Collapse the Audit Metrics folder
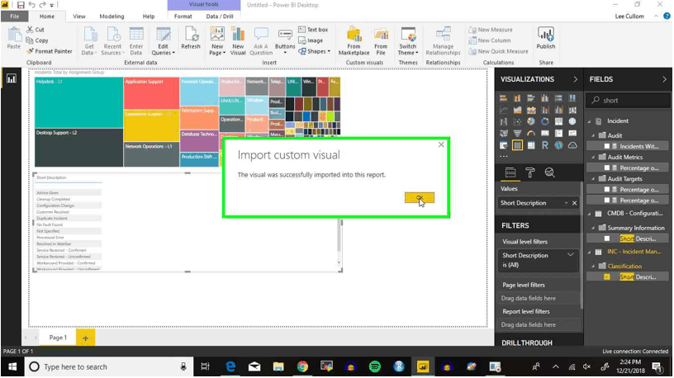This screenshot has height=378, width=674. (593, 157)
